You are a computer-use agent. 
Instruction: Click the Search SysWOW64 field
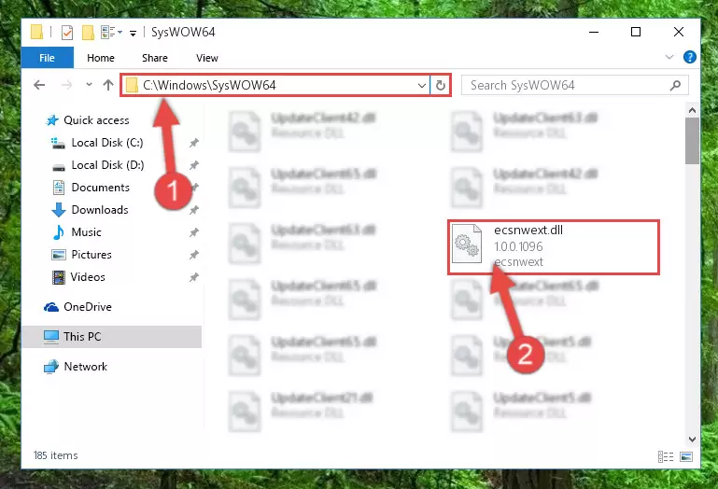tap(574, 85)
